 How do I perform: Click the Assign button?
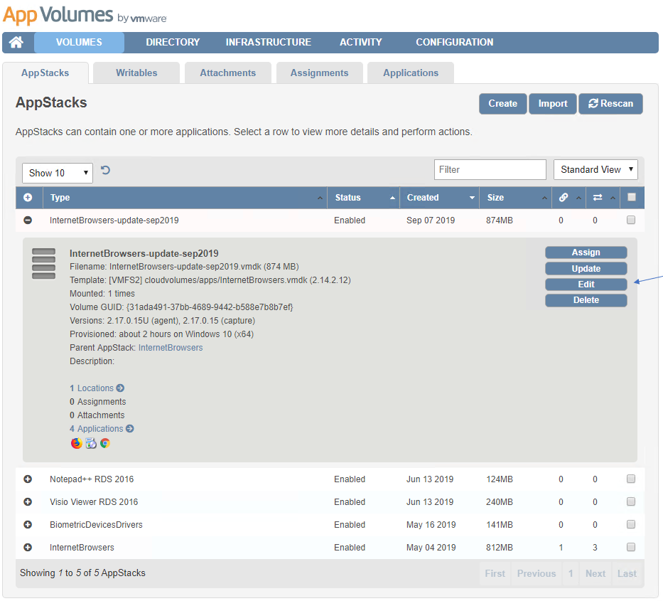586,252
